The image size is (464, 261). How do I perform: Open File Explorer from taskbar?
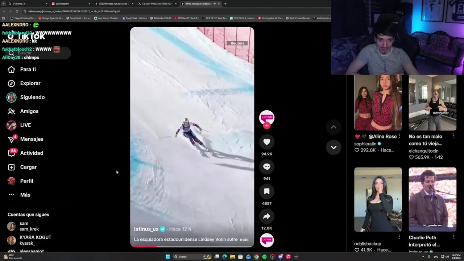coord(232,257)
